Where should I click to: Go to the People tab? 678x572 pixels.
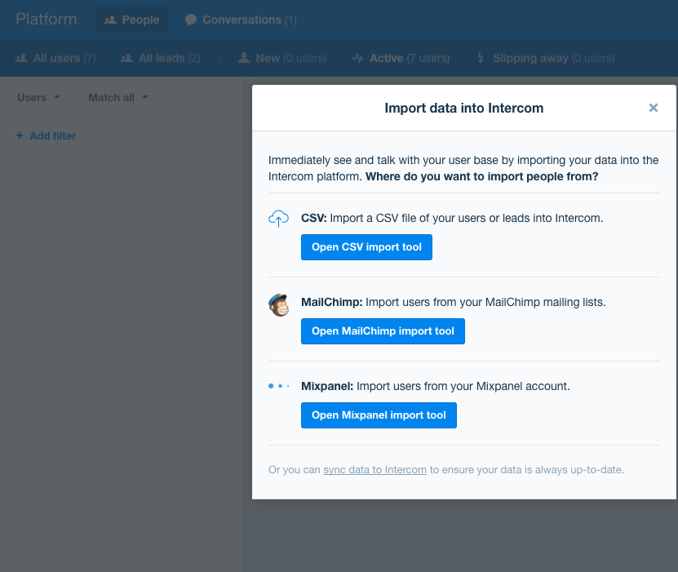(132, 20)
